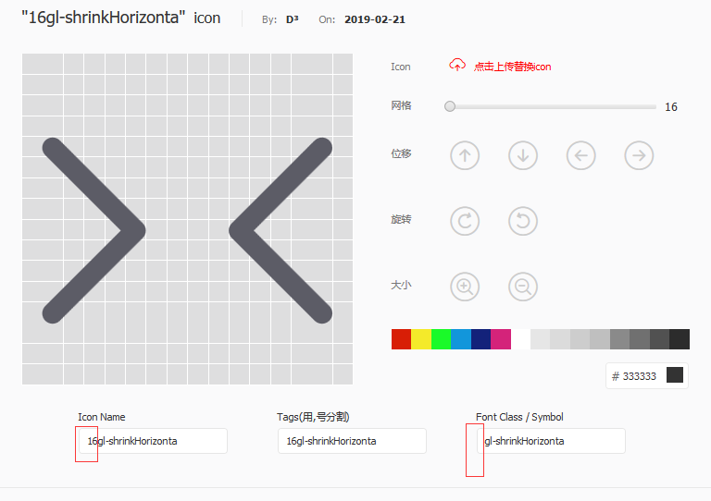
Task: Click the shrink-horizontal icon preview canvas
Action: point(187,219)
